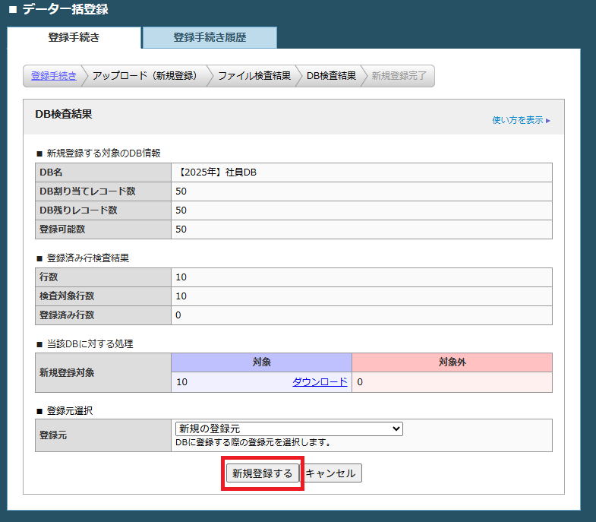Image resolution: width=596 pixels, height=522 pixels.
Task: Select the ファイル検査結果 breadcrumb step
Action: coord(254,76)
